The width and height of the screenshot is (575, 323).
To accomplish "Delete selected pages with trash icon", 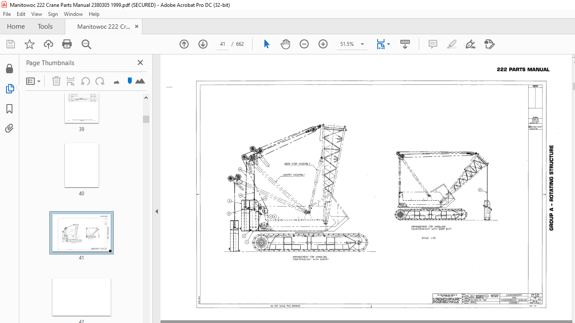I will [x=56, y=81].
